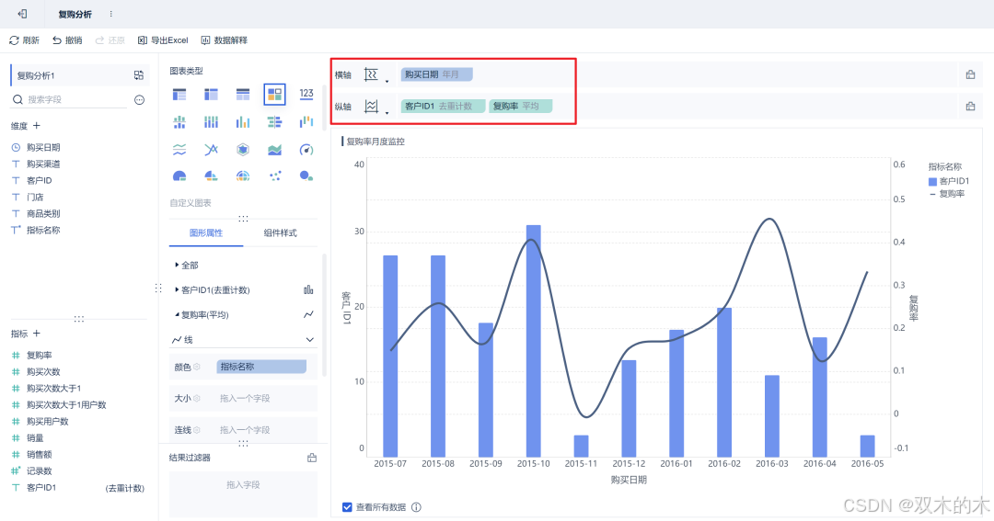This screenshot has height=521, width=994.
Task: Select the partitioned column chart type
Action: [x=179, y=122]
